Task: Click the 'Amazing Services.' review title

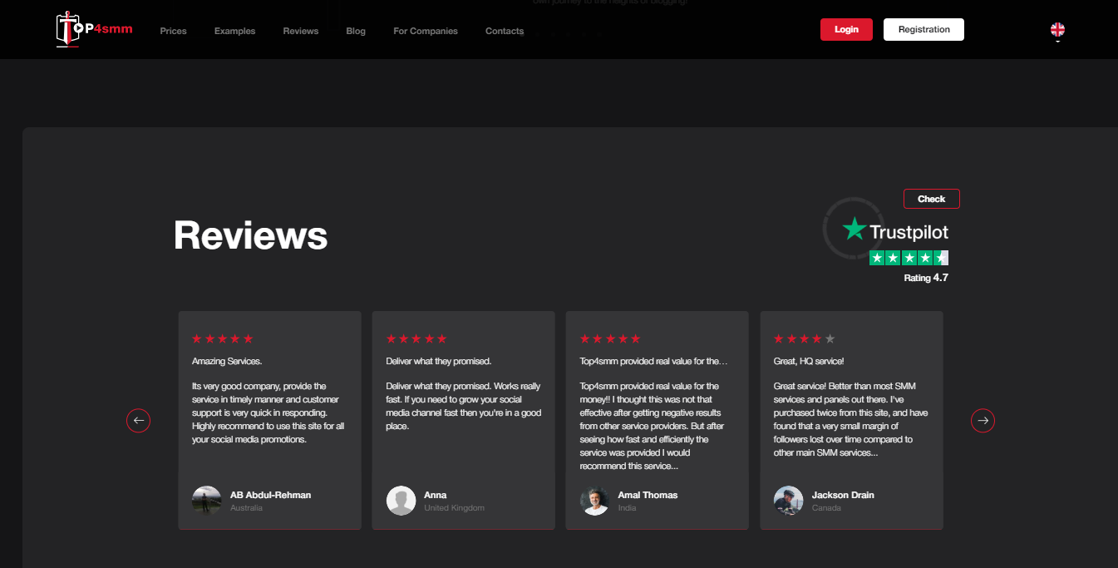Action: pos(227,361)
